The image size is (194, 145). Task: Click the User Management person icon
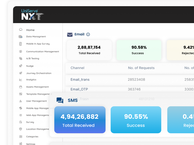(x=21, y=101)
